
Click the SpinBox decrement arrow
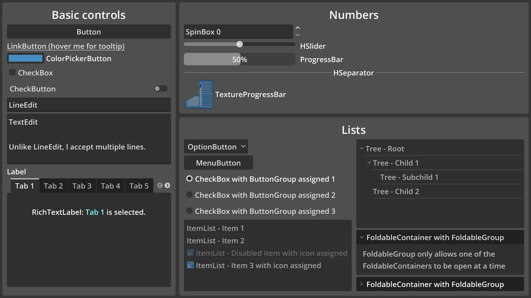pyautogui.click(x=297, y=36)
